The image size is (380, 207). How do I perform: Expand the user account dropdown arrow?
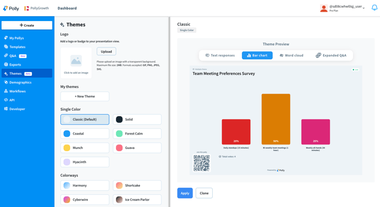363,8
